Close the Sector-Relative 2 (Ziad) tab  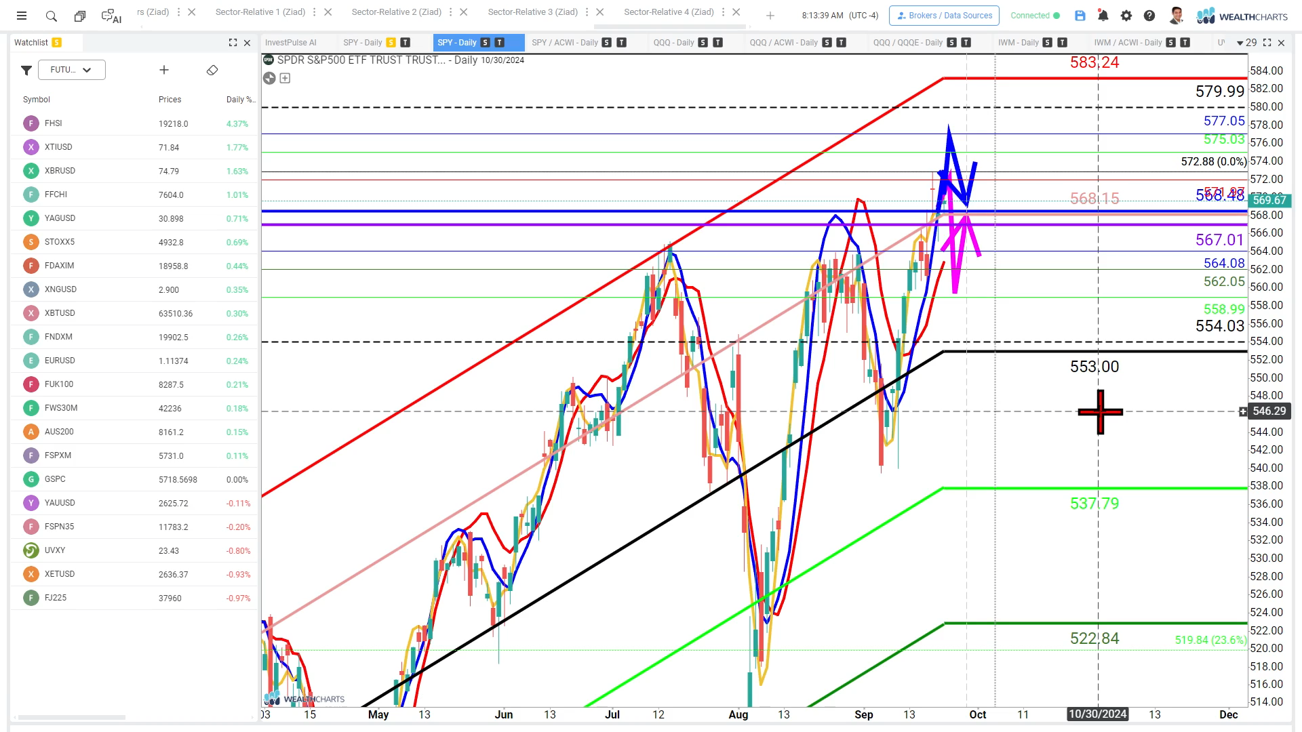[464, 12]
